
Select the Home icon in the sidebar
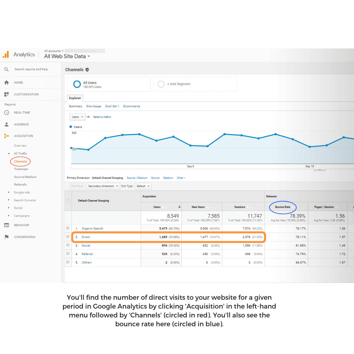[x=6, y=83]
